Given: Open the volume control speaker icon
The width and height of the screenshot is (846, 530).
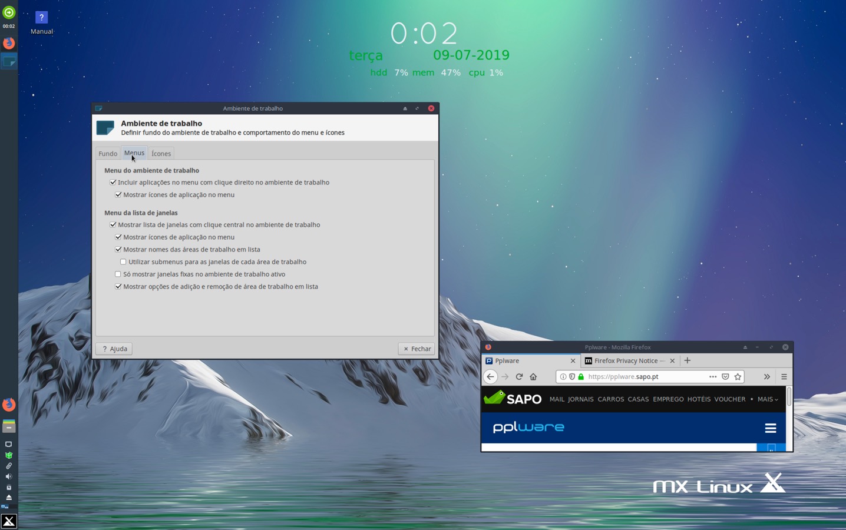Looking at the screenshot, I should click(x=8, y=476).
